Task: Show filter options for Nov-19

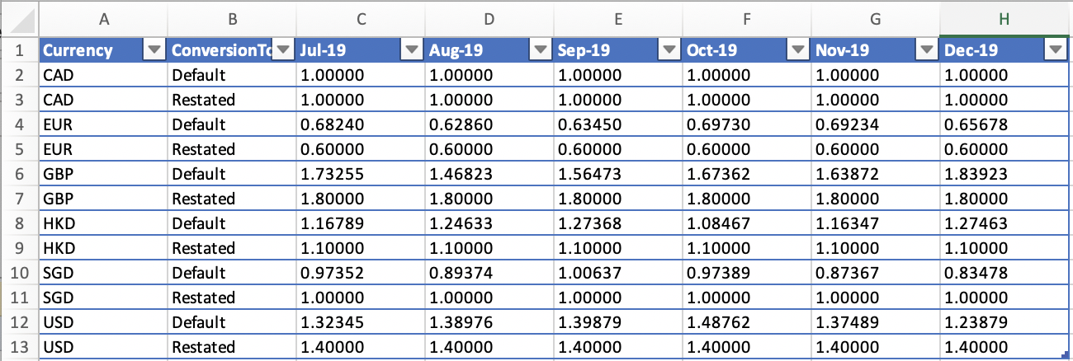Action: [x=927, y=51]
